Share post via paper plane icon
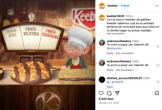This screenshot has width=162, height=110. click(117, 93)
